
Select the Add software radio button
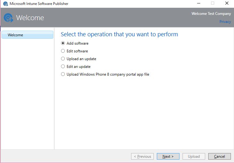pos(63,43)
